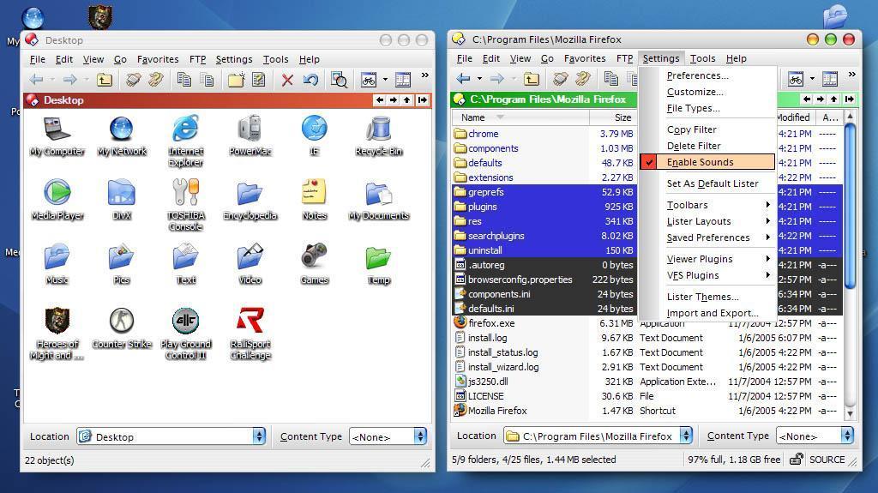Click swap arrow button in Desktop path bar
The height and width of the screenshot is (493, 878).
coord(422,99)
